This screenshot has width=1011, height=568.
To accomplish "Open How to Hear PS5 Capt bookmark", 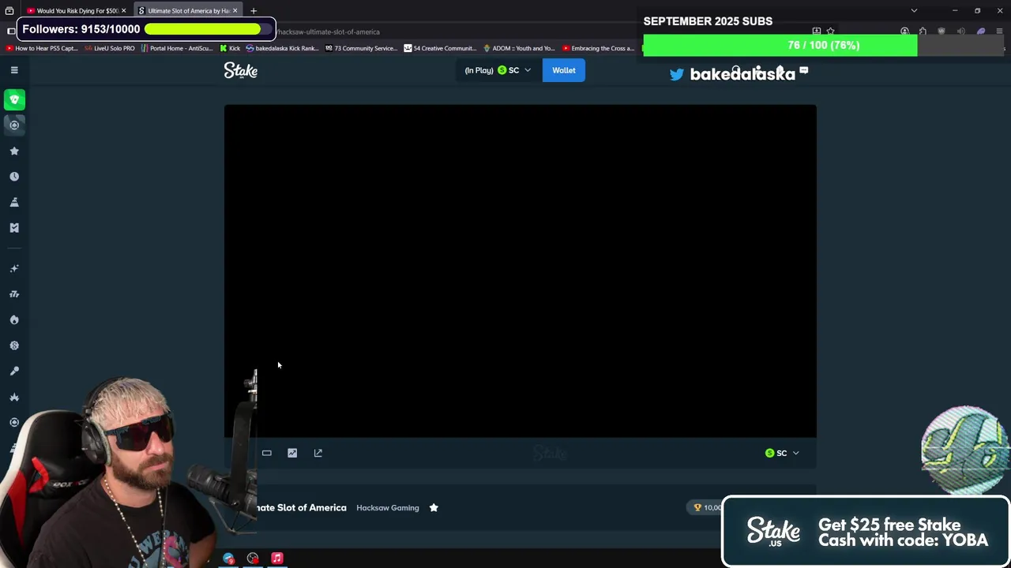I will [x=41, y=48].
